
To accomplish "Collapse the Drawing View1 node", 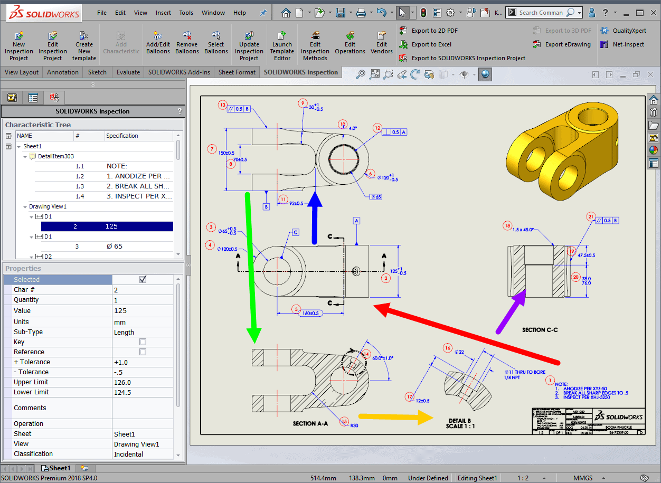I will (25, 207).
